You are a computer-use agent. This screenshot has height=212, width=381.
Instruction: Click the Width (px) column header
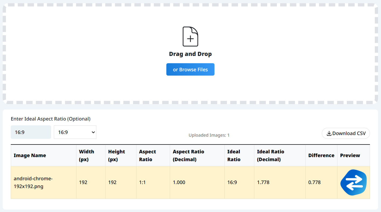[x=91, y=156]
